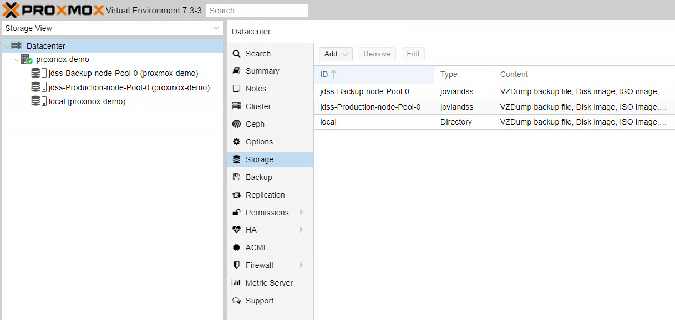
Task: Open the ACME menu item
Action: pos(270,247)
